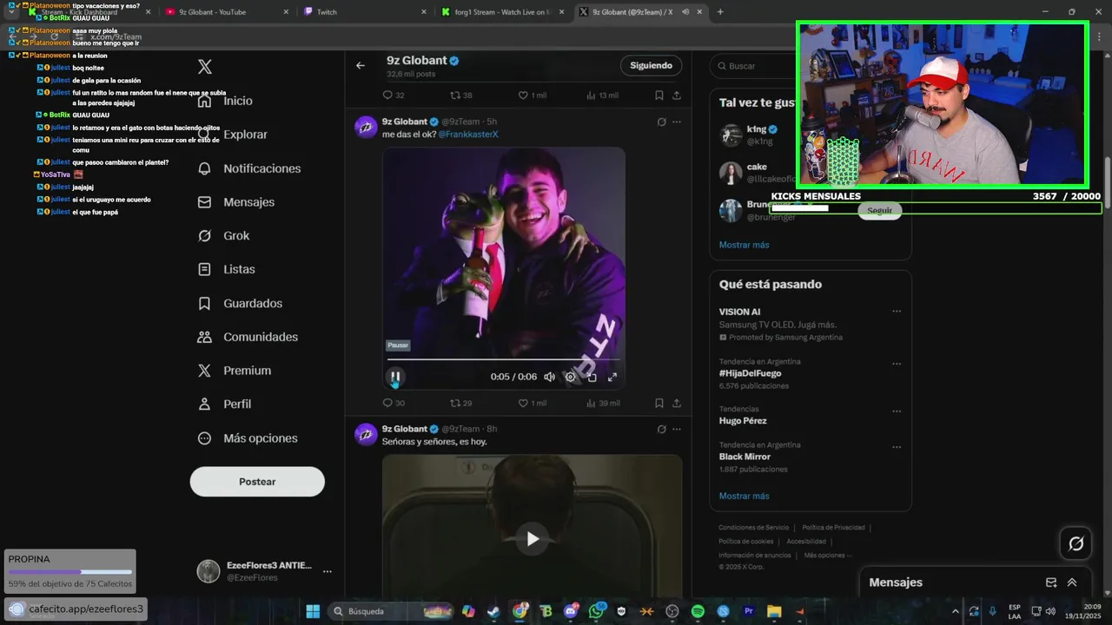Open more options on the 8h post
This screenshot has height=625, width=1112.
[x=677, y=429]
